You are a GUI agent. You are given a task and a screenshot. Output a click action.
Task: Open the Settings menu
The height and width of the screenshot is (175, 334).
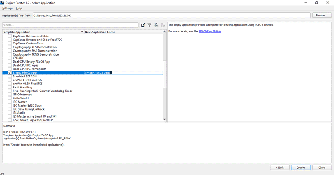[x=8, y=8]
